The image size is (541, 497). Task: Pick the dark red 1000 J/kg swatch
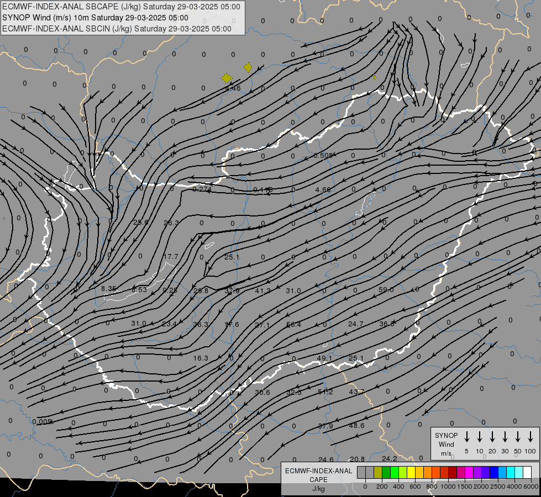[x=453, y=472]
